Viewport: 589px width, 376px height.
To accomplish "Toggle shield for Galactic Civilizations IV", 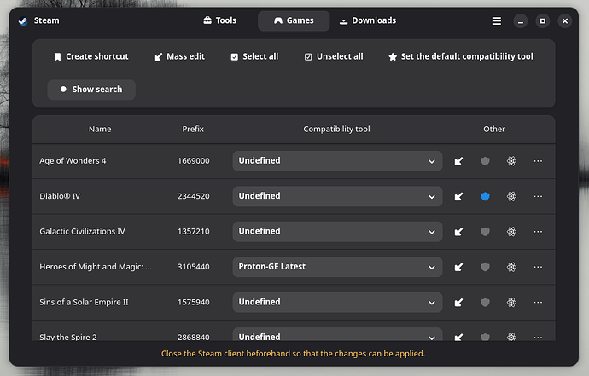I will (x=485, y=232).
